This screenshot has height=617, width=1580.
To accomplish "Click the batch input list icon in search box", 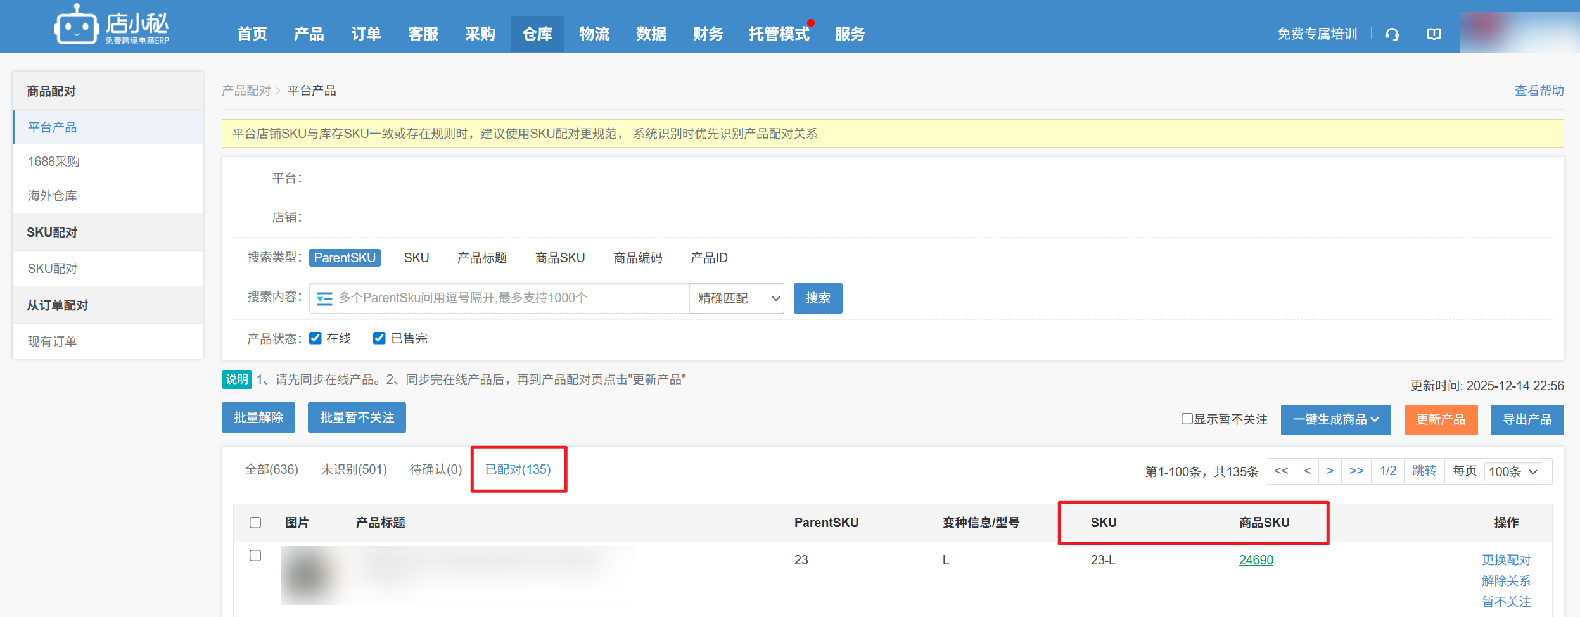I will pyautogui.click(x=324, y=298).
